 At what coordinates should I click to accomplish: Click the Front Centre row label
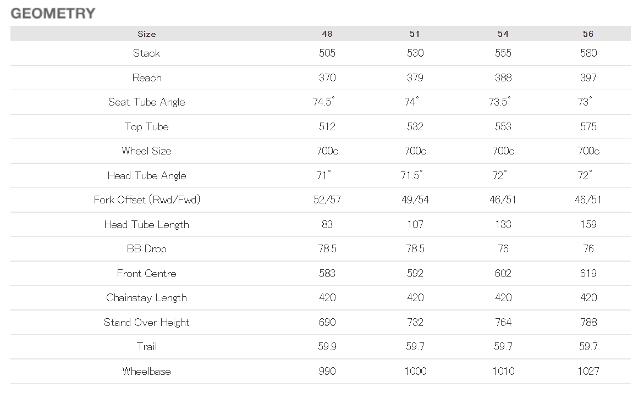pos(147,274)
